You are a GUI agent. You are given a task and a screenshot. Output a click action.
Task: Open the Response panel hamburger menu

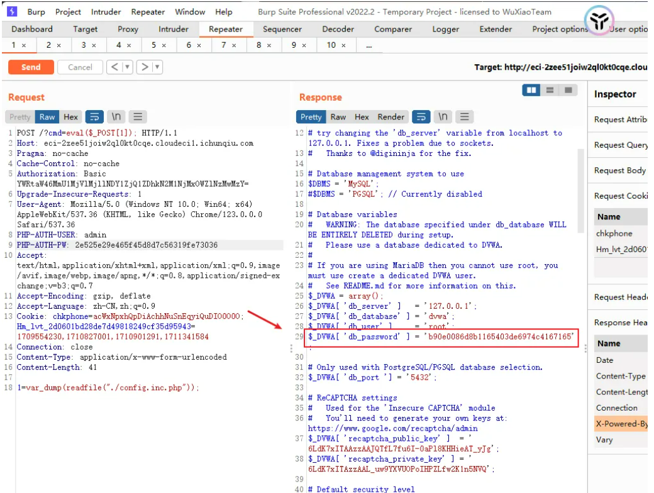click(465, 117)
